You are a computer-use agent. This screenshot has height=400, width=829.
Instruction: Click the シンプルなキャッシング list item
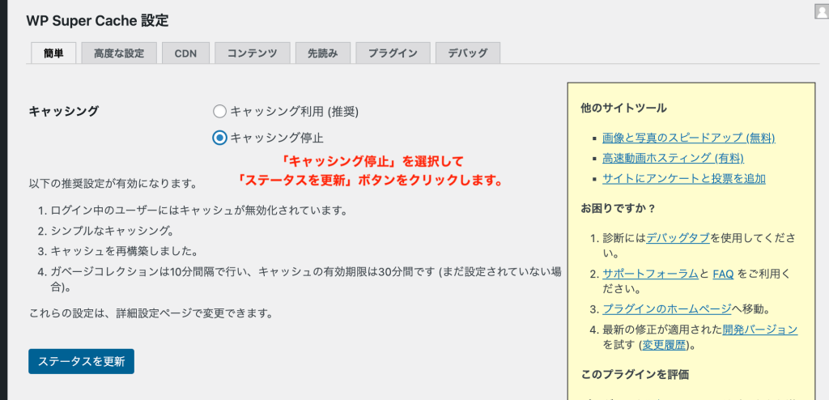(x=112, y=231)
